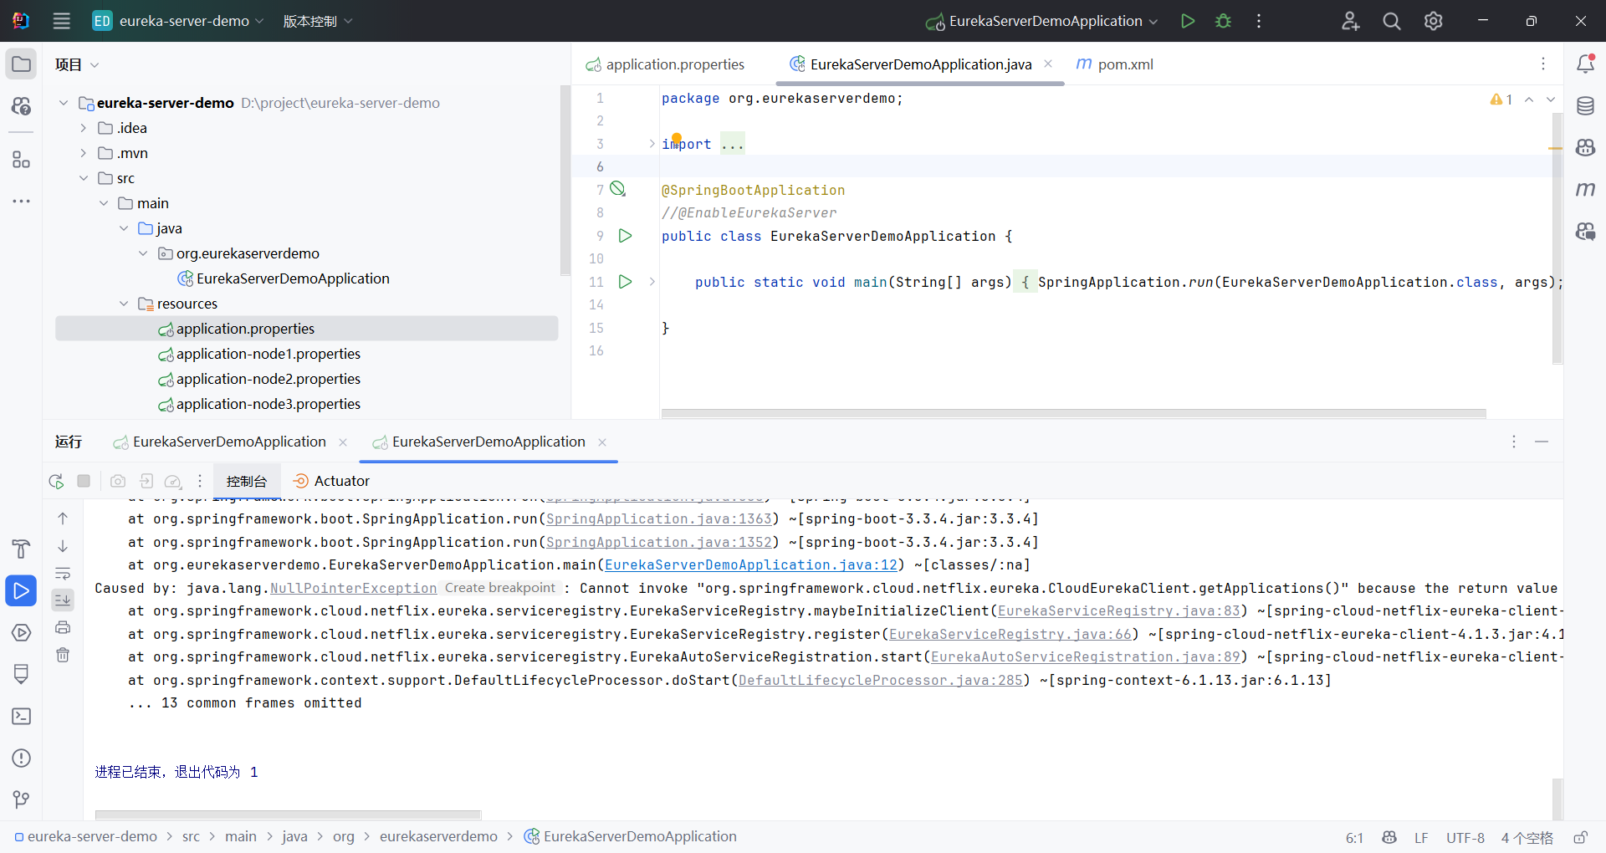
Task: Open the Database tool window
Action: click(x=1585, y=106)
